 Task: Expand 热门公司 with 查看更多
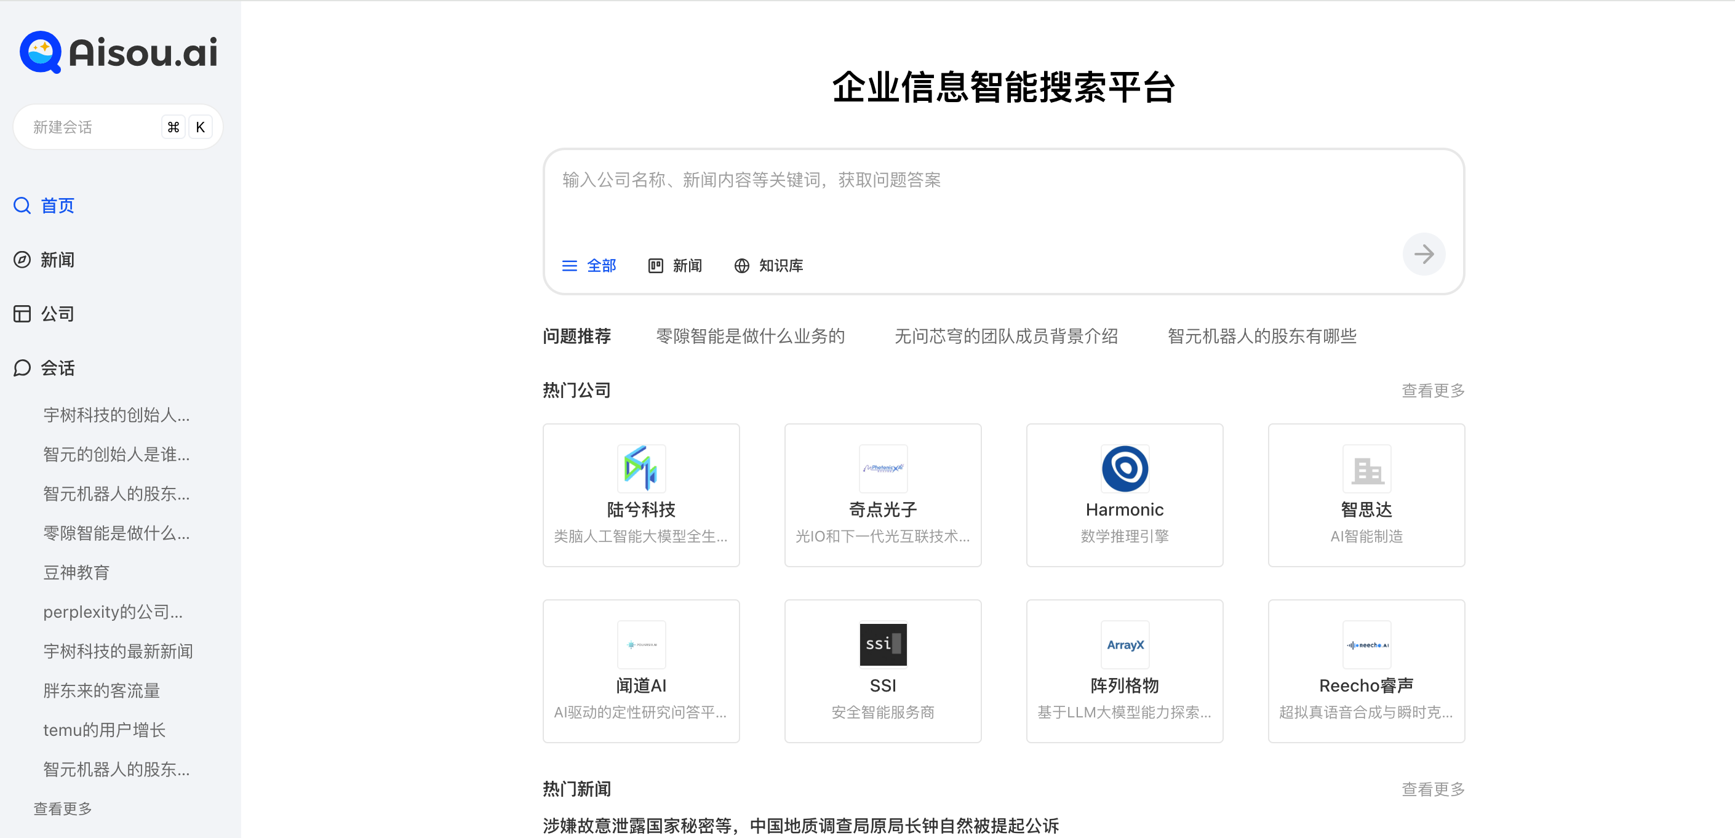pyautogui.click(x=1432, y=391)
